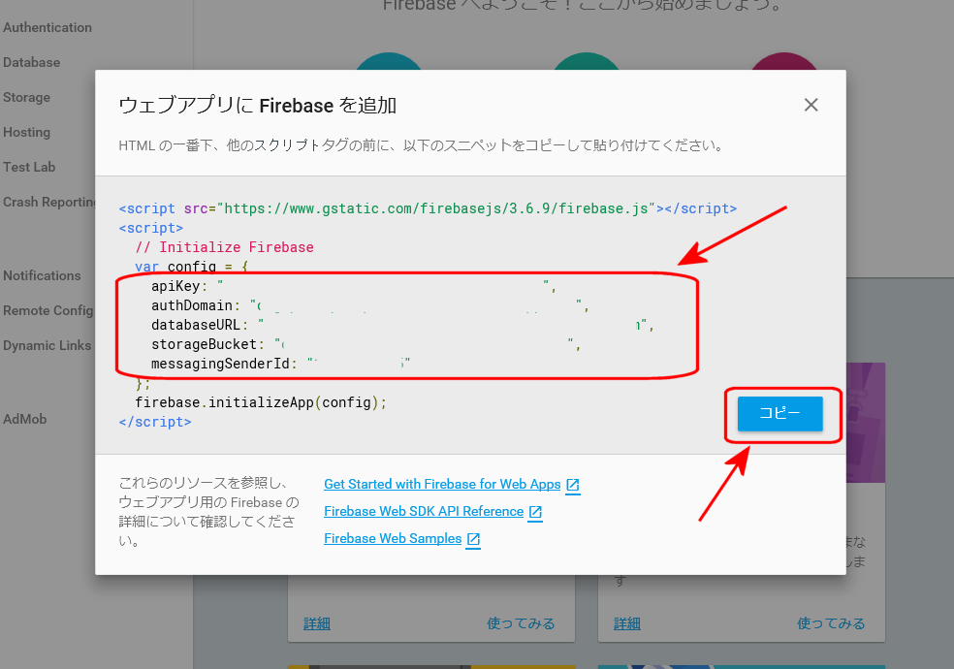
Task: Click the blue コピー copy button
Action: (x=780, y=414)
